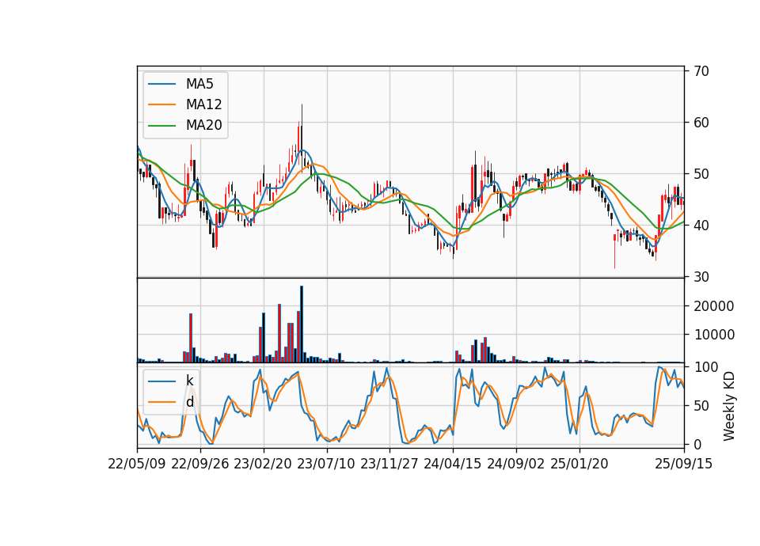Click the price axis value 60
The width and height of the screenshot is (760, 546).
(701, 123)
